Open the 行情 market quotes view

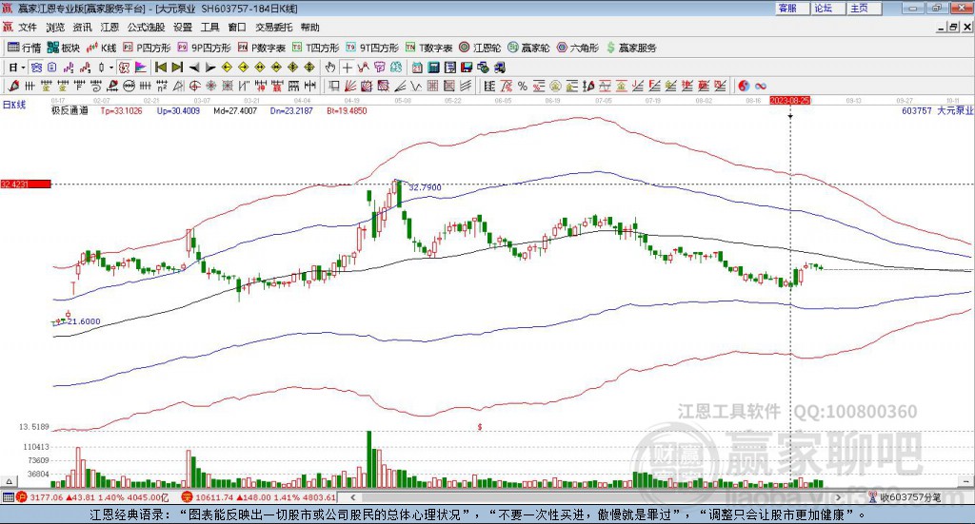pos(25,48)
